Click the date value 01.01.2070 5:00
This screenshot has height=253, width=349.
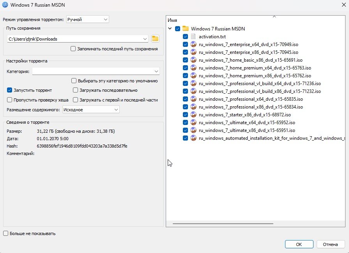coord(53,139)
